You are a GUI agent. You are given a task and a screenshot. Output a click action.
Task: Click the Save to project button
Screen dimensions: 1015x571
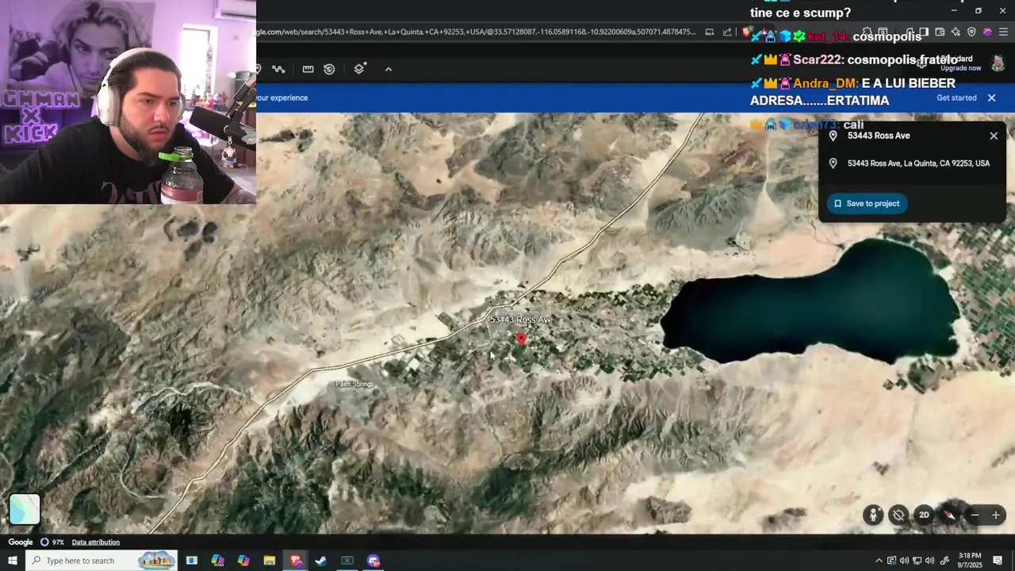(868, 204)
